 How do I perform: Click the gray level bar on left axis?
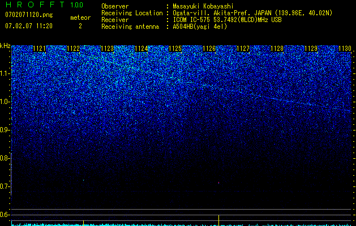pos(11,174)
